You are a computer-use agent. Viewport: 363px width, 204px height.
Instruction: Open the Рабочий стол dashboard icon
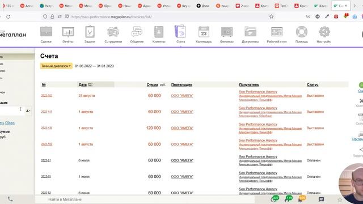277,32
